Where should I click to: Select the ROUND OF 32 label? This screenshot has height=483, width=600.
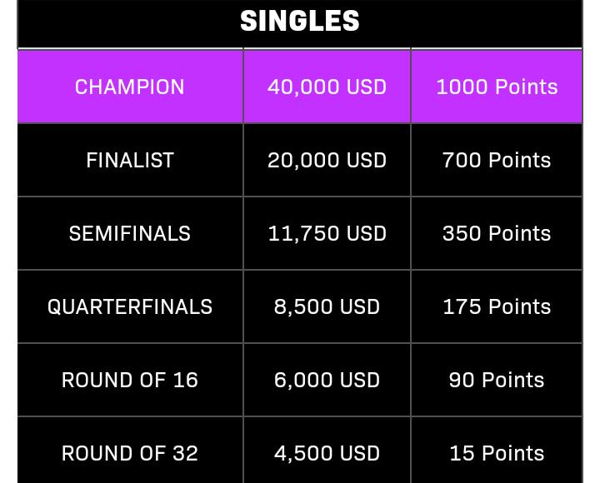(130, 453)
